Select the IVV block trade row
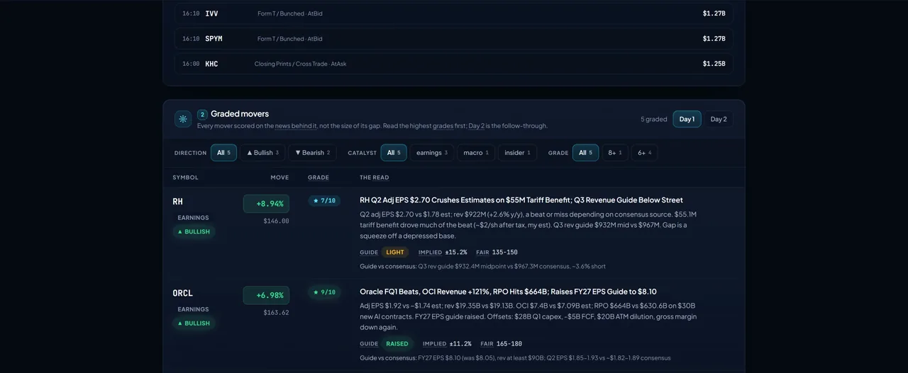This screenshot has width=908, height=373. pyautogui.click(x=454, y=13)
